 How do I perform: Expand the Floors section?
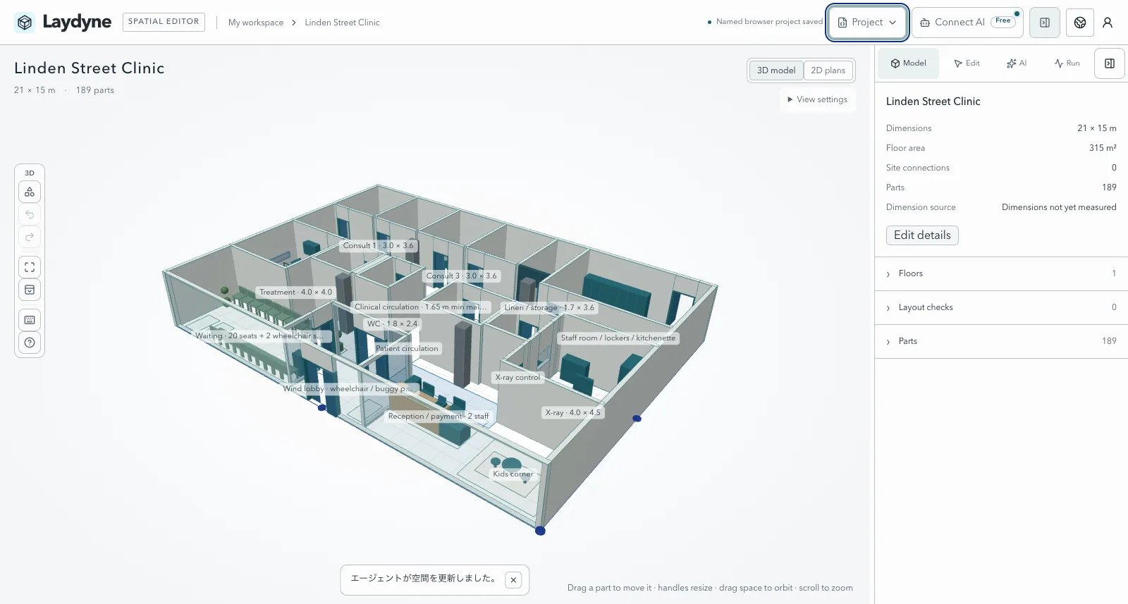[x=1001, y=273]
